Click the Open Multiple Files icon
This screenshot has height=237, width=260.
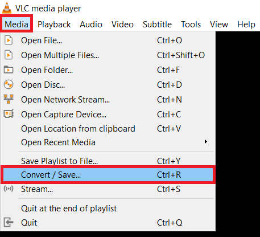[9, 55]
